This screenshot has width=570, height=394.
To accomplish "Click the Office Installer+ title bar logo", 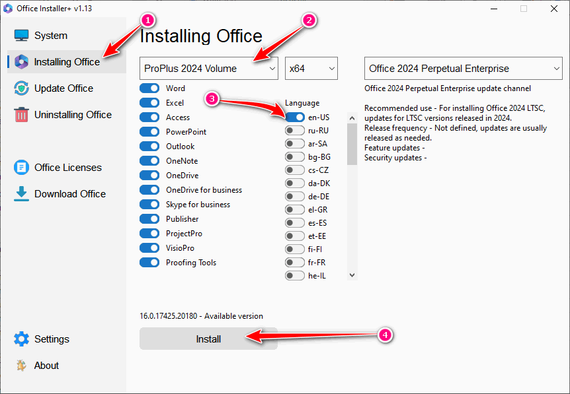I will (x=8, y=9).
